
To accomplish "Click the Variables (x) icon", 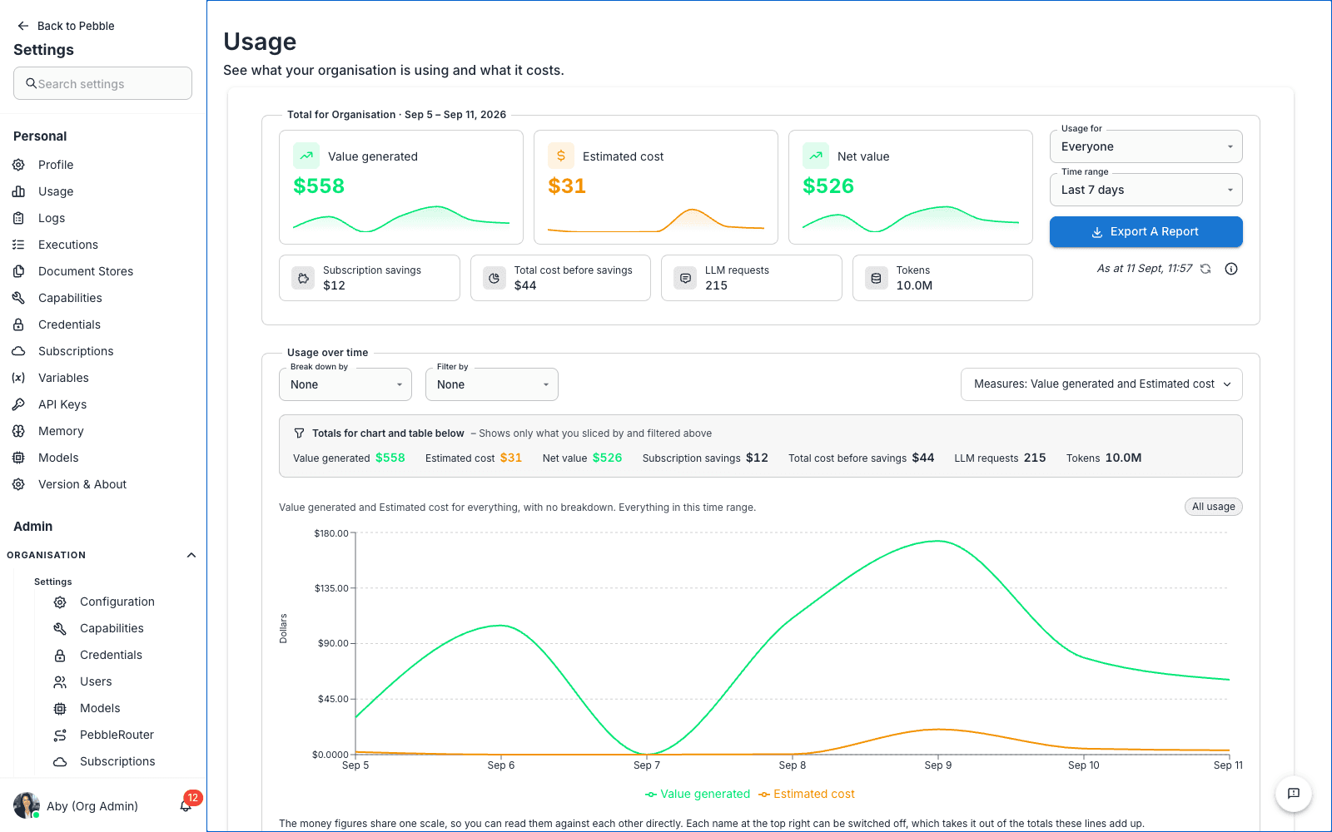I will 18,378.
